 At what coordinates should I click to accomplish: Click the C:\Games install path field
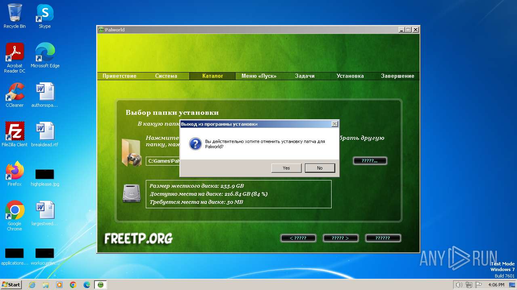click(x=163, y=161)
